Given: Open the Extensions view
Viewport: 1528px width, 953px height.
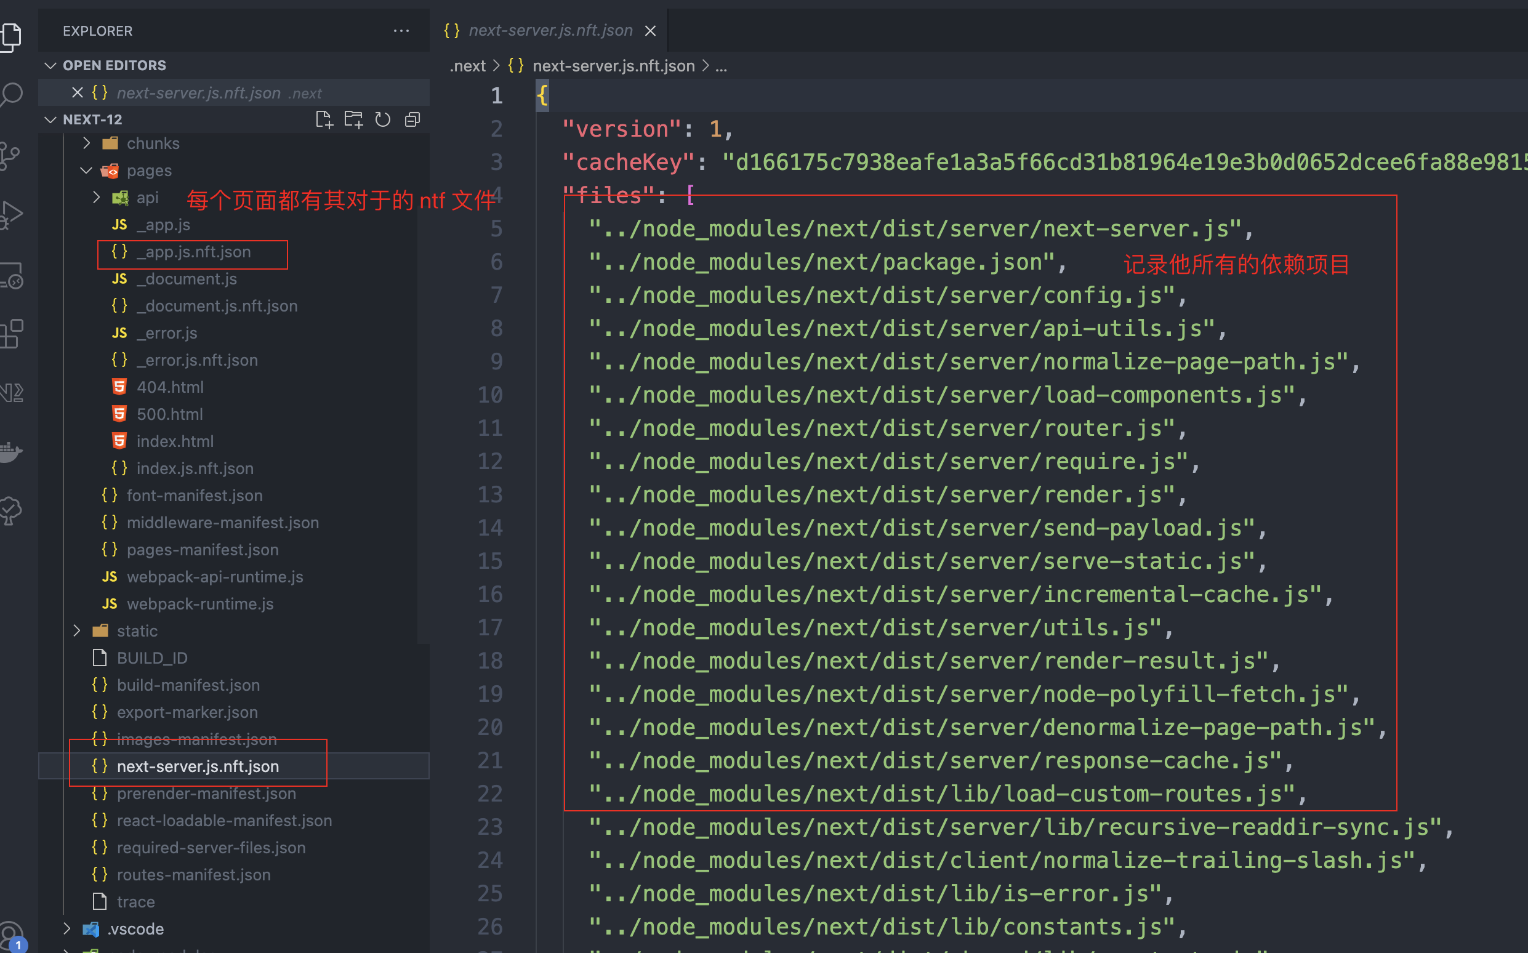Looking at the screenshot, I should [x=12, y=334].
